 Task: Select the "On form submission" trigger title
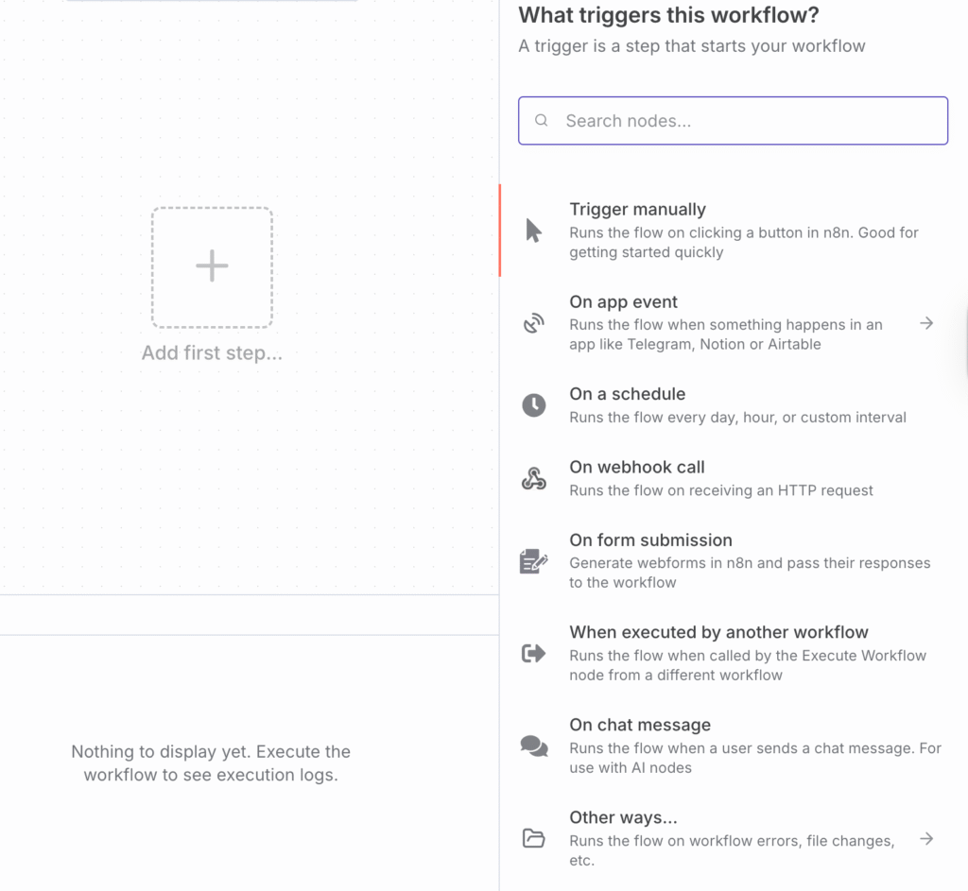(650, 540)
